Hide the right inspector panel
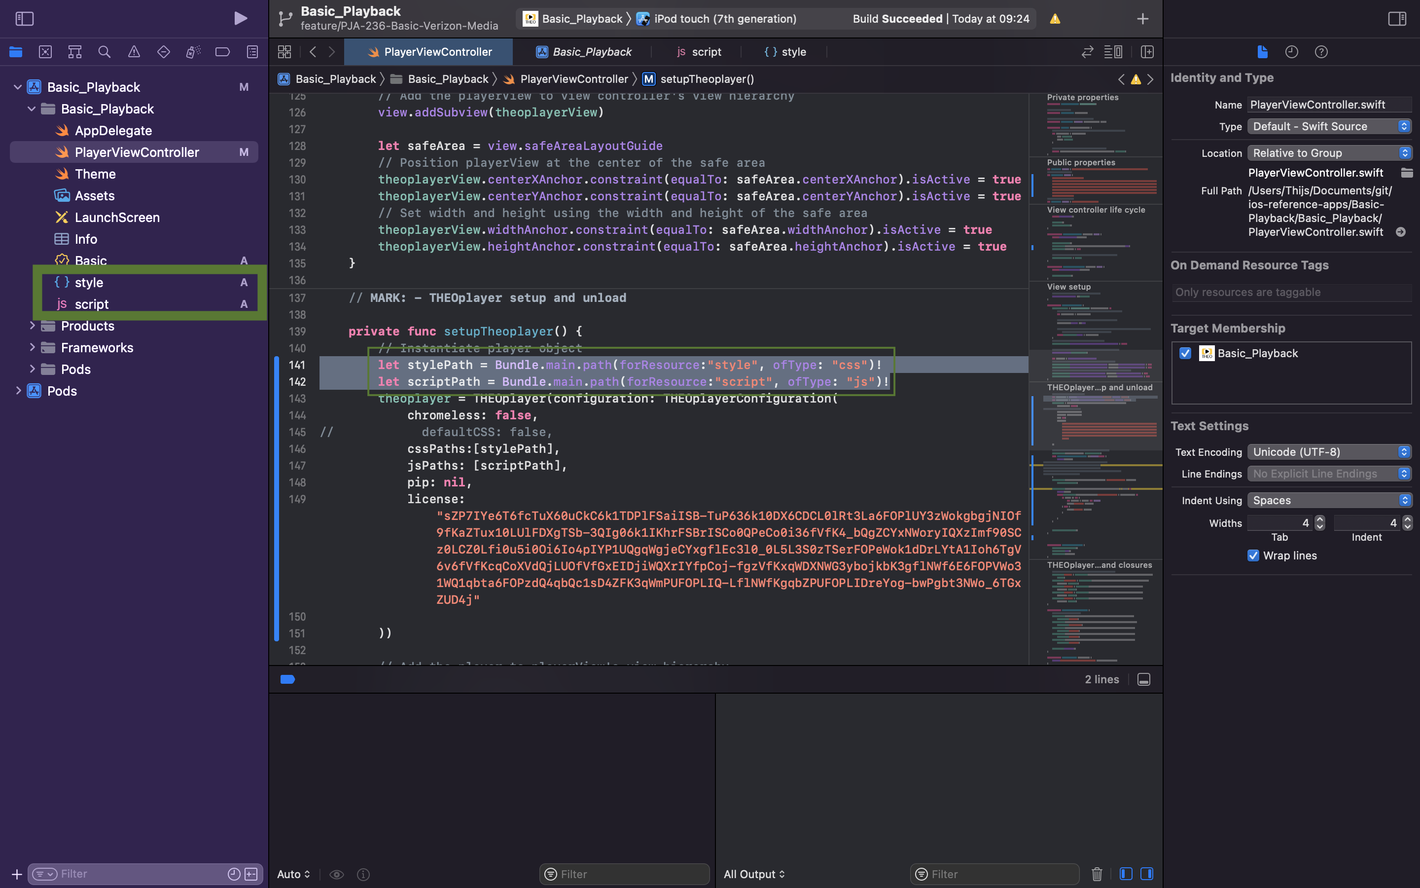1420x888 pixels. pos(1397,19)
